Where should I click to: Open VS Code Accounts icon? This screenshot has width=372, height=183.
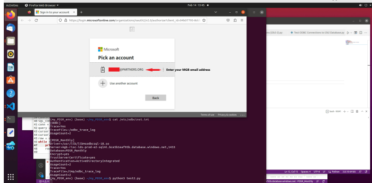tap(41, 165)
